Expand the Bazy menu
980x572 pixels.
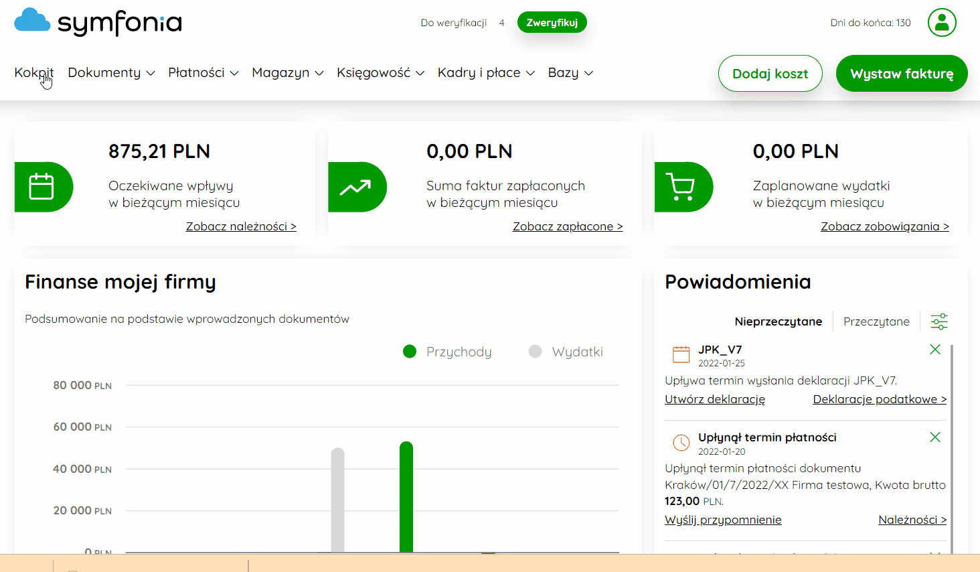coord(570,72)
